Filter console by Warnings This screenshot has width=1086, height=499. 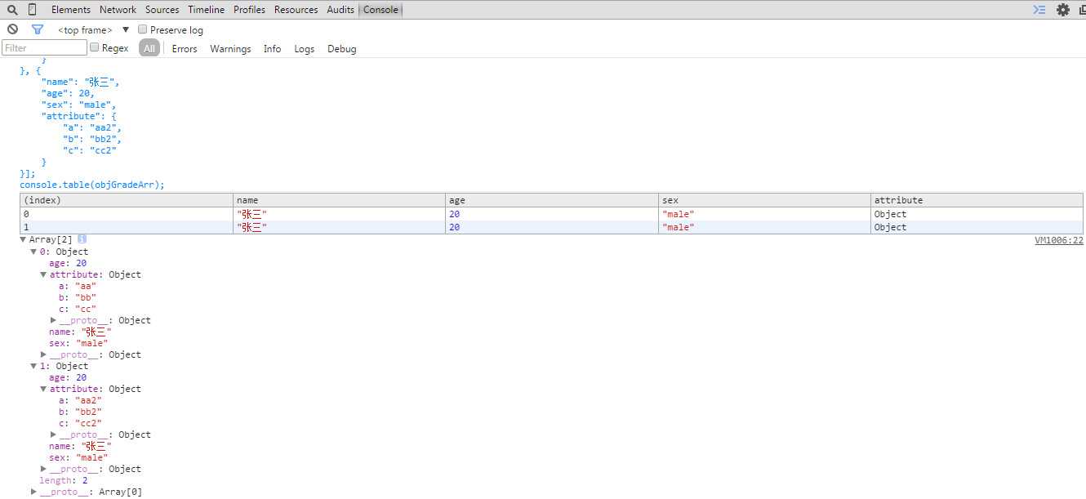click(230, 49)
